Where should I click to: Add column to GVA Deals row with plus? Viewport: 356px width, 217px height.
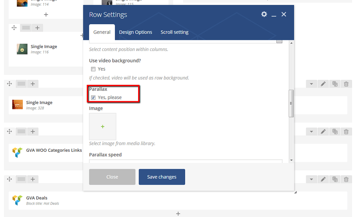click(33, 179)
